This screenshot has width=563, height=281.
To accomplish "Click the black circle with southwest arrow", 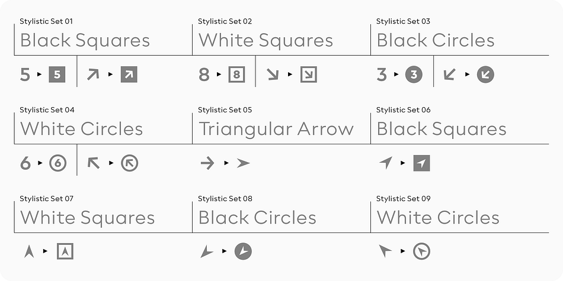I will pyautogui.click(x=485, y=75).
